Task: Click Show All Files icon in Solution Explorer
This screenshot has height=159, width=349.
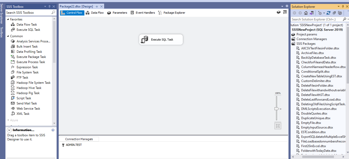Action: click(x=340, y=13)
